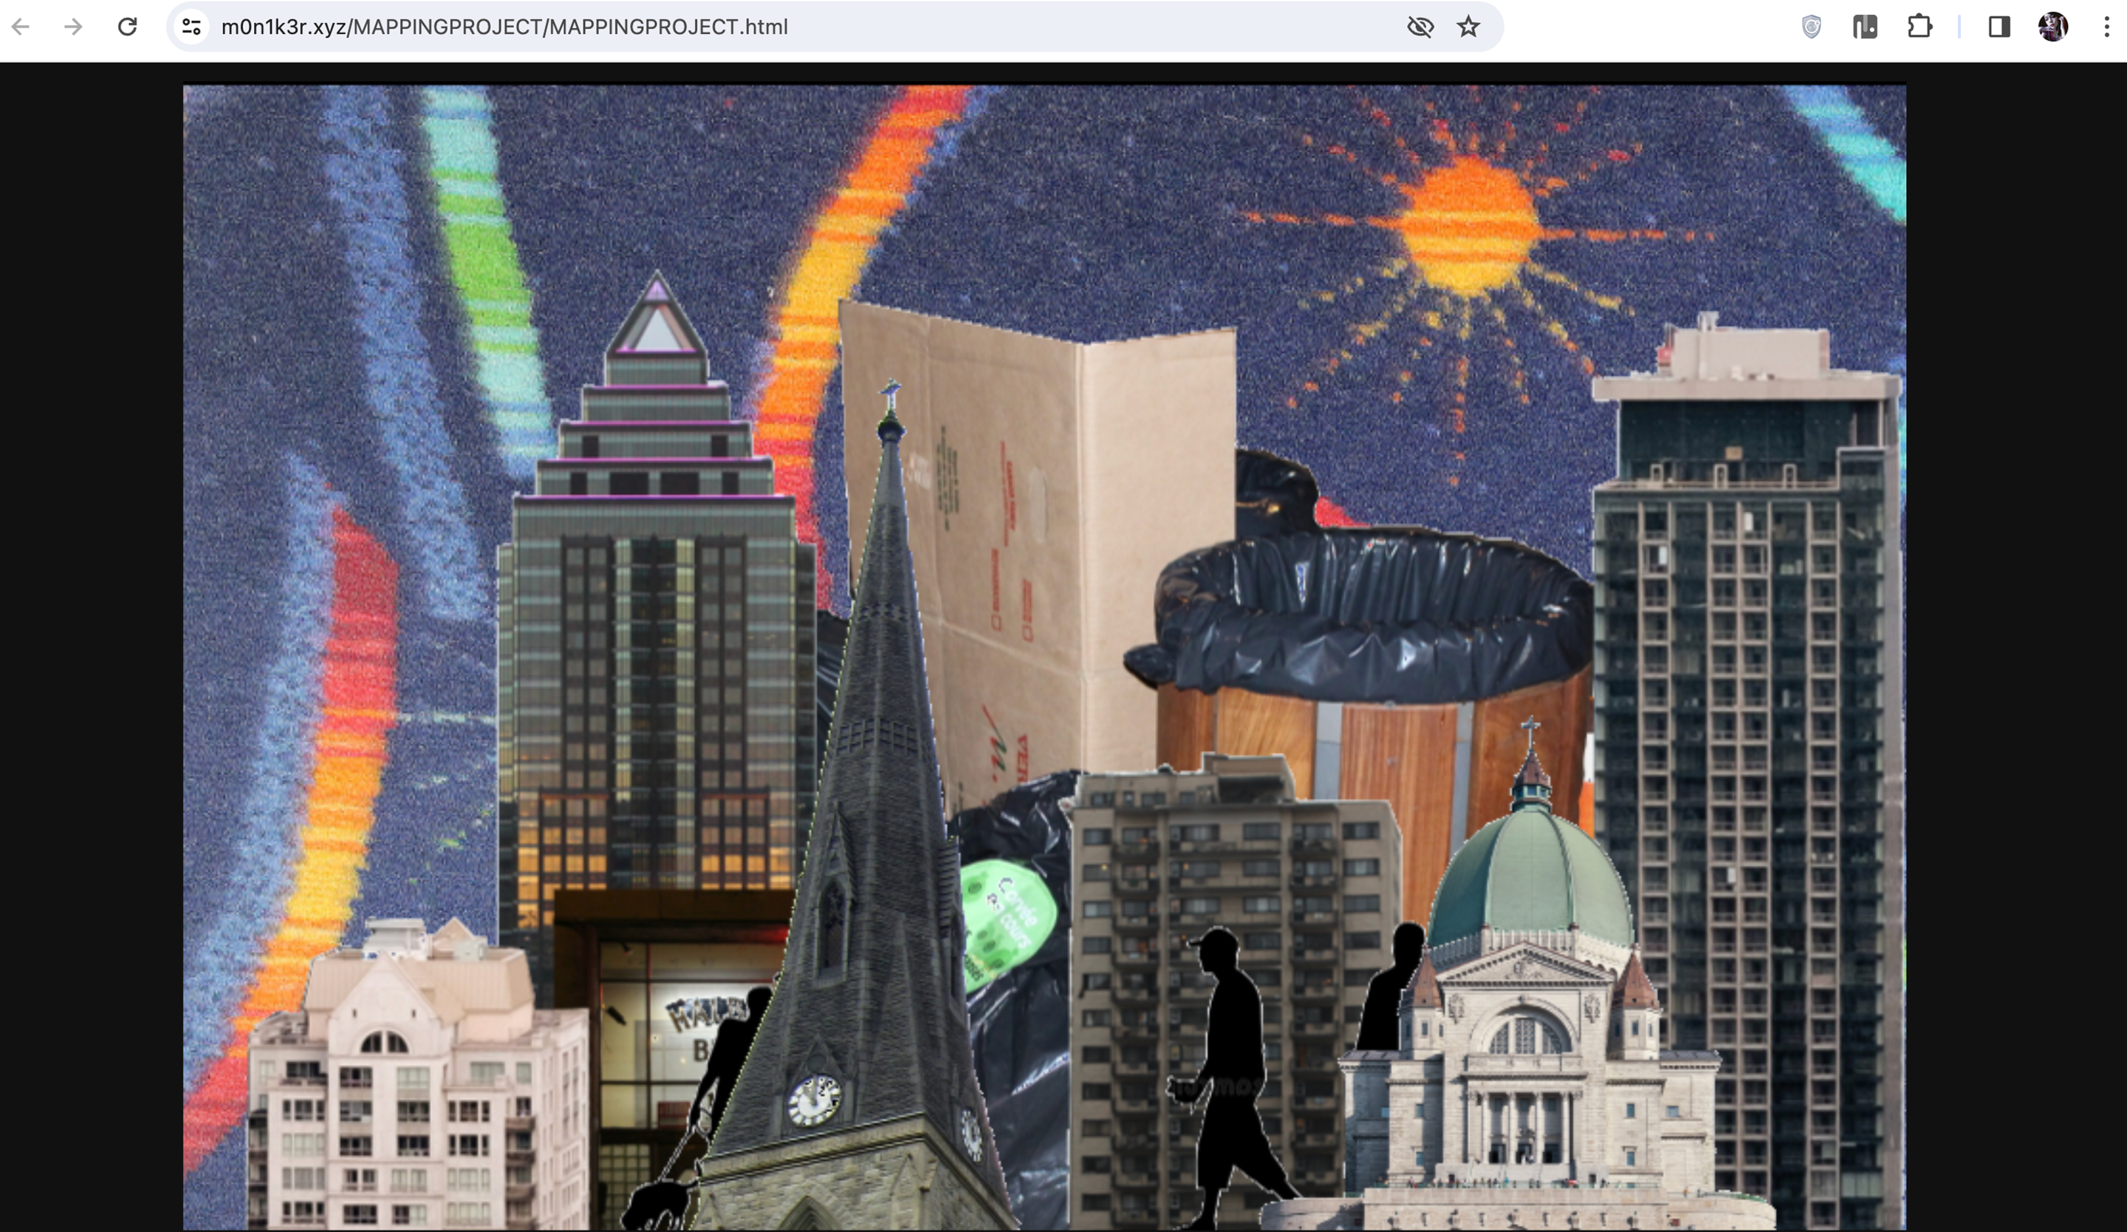Click the m0n1k3r.xyz URL address field
The image size is (2127, 1232).
point(760,27)
